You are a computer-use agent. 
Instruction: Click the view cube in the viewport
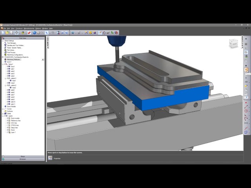click(x=234, y=43)
